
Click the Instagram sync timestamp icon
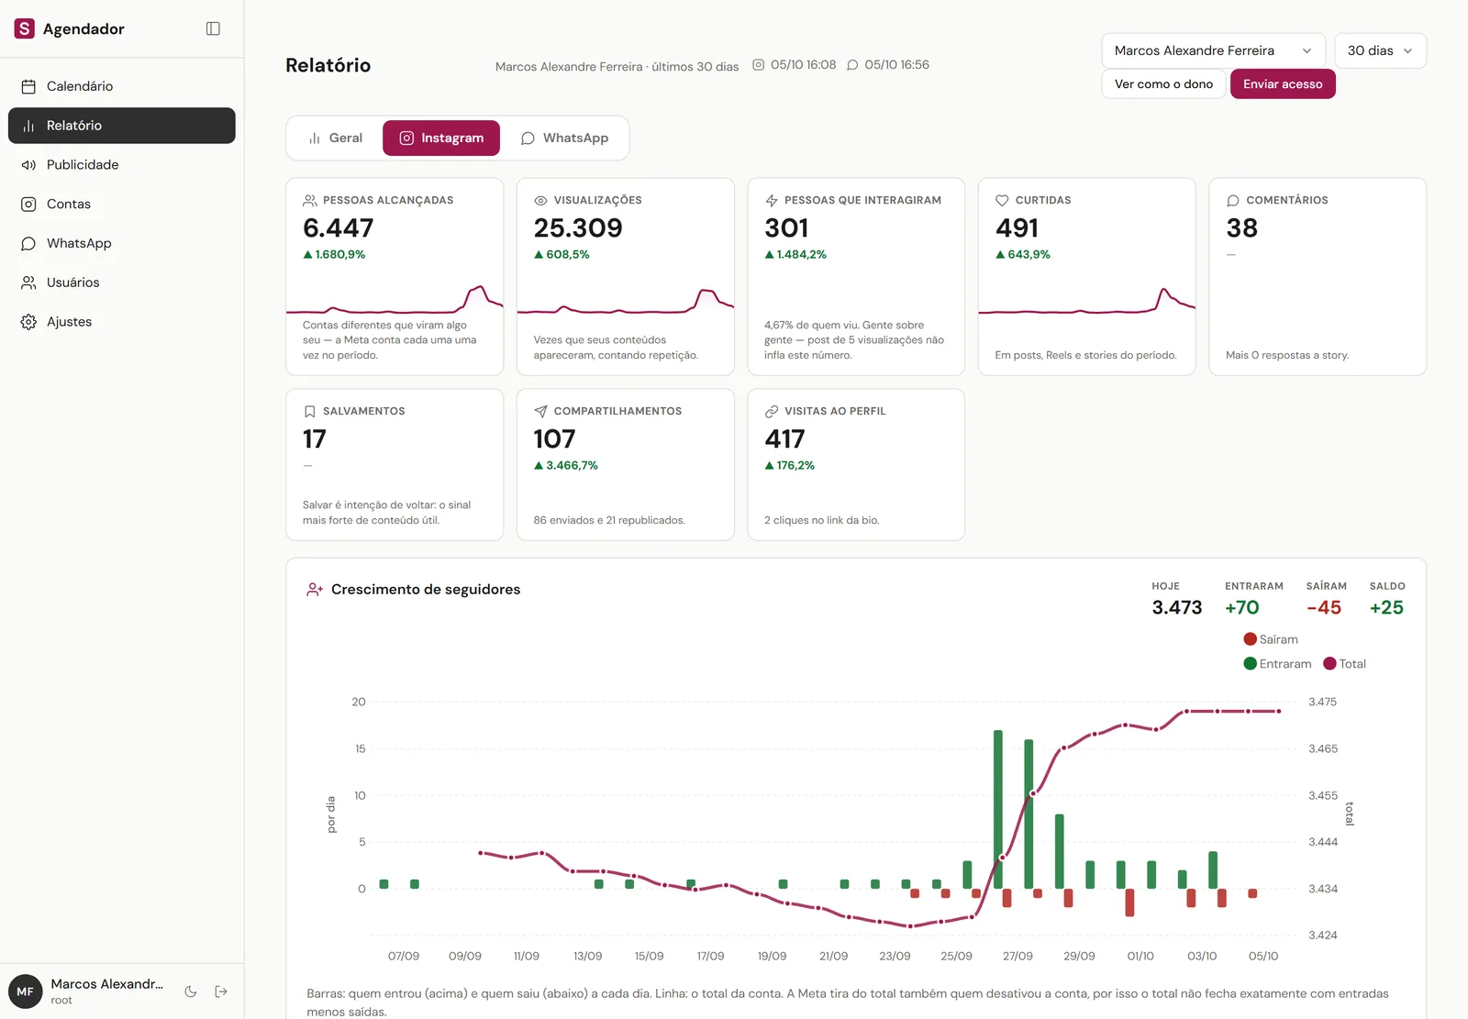pyautogui.click(x=759, y=65)
